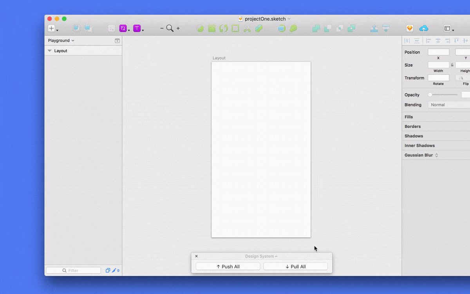470x294 pixels.
Task: Click the Width size field
Action: tap(438, 65)
